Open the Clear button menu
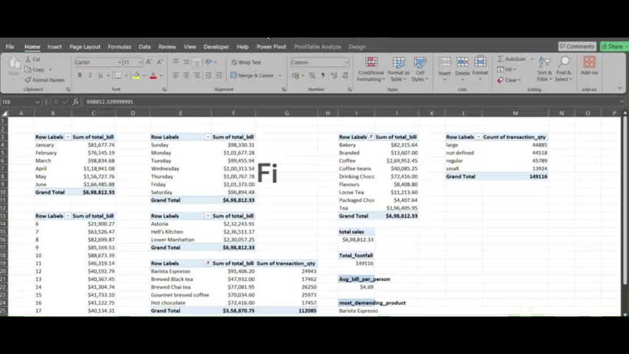629x354 pixels. (x=509, y=80)
